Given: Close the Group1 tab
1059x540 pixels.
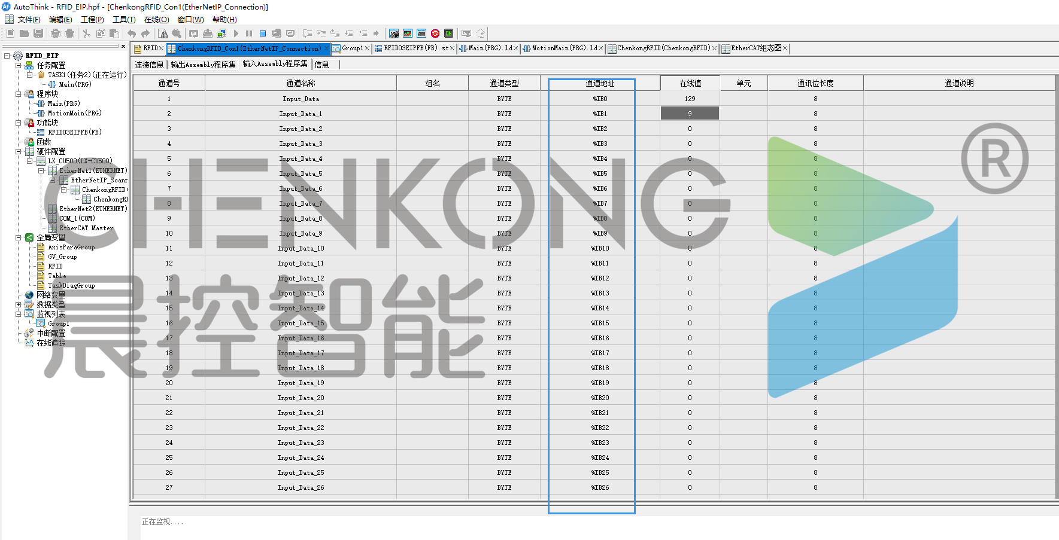Looking at the screenshot, I should (x=368, y=48).
